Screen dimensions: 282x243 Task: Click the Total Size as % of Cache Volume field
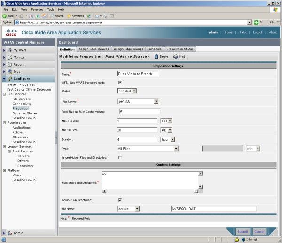[x=140, y=112]
